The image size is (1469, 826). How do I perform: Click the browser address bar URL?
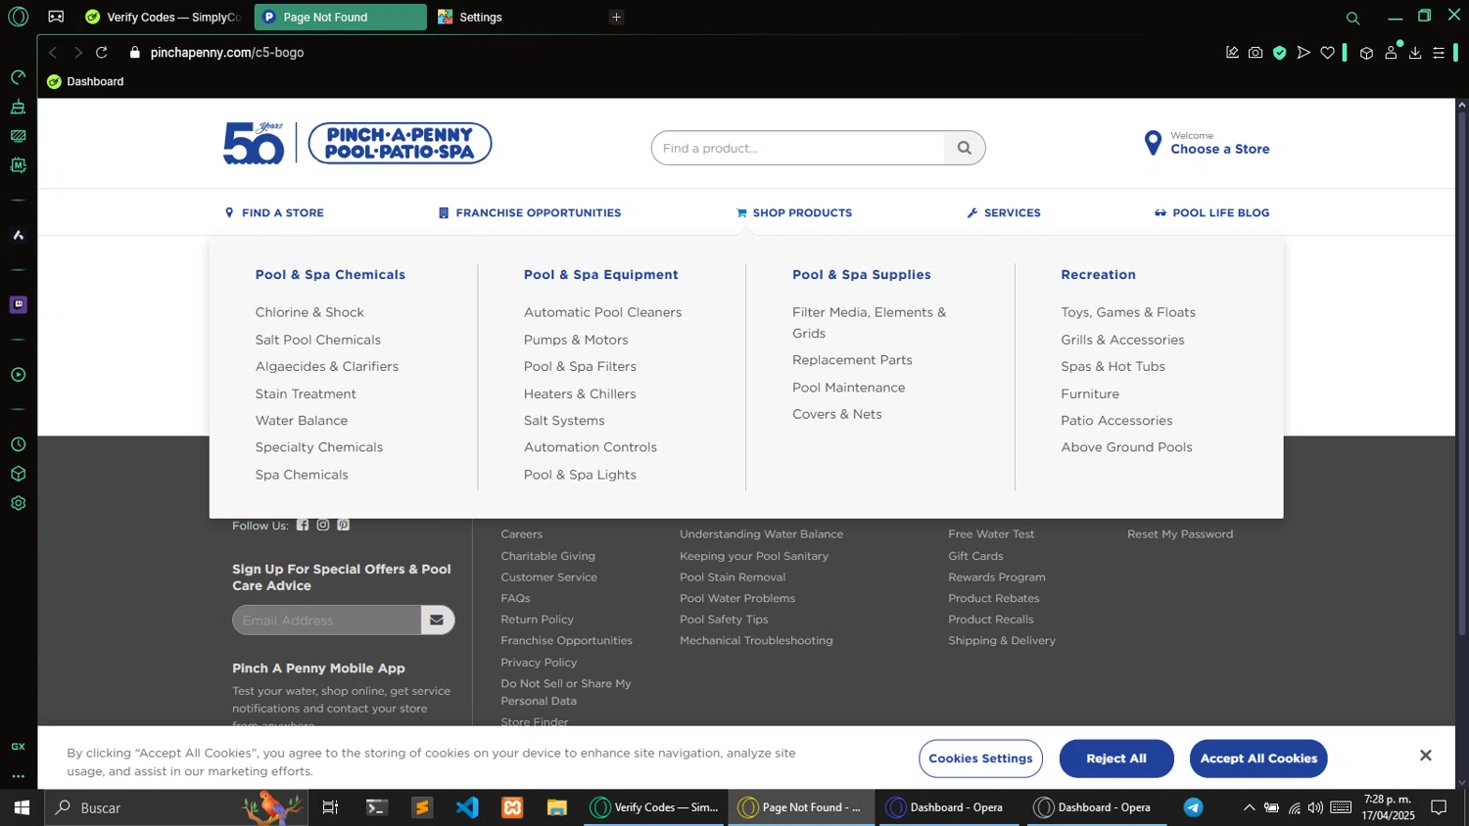click(x=227, y=53)
